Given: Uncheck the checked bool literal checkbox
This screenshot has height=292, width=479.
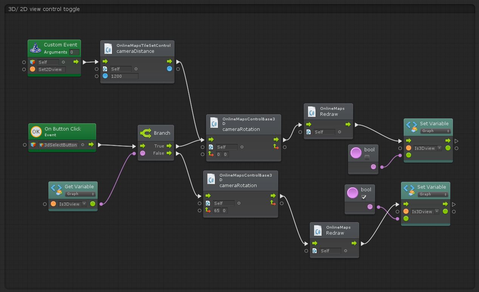Looking at the screenshot, I should 364,197.
